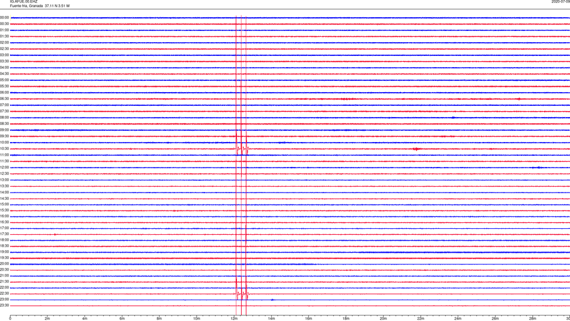Select the 22:30 trace time label

pyautogui.click(x=4, y=293)
